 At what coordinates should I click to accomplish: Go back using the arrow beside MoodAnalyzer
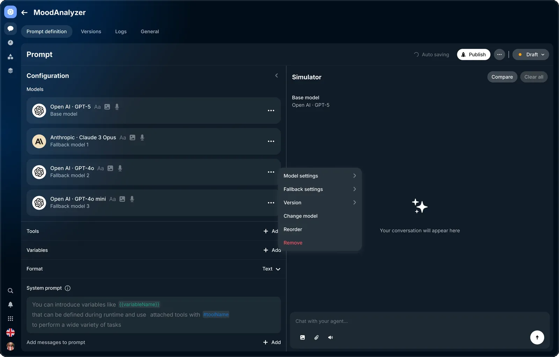point(24,13)
